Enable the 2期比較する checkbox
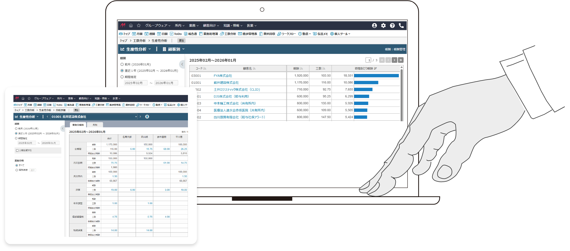570x251 pixels. [x=17, y=150]
